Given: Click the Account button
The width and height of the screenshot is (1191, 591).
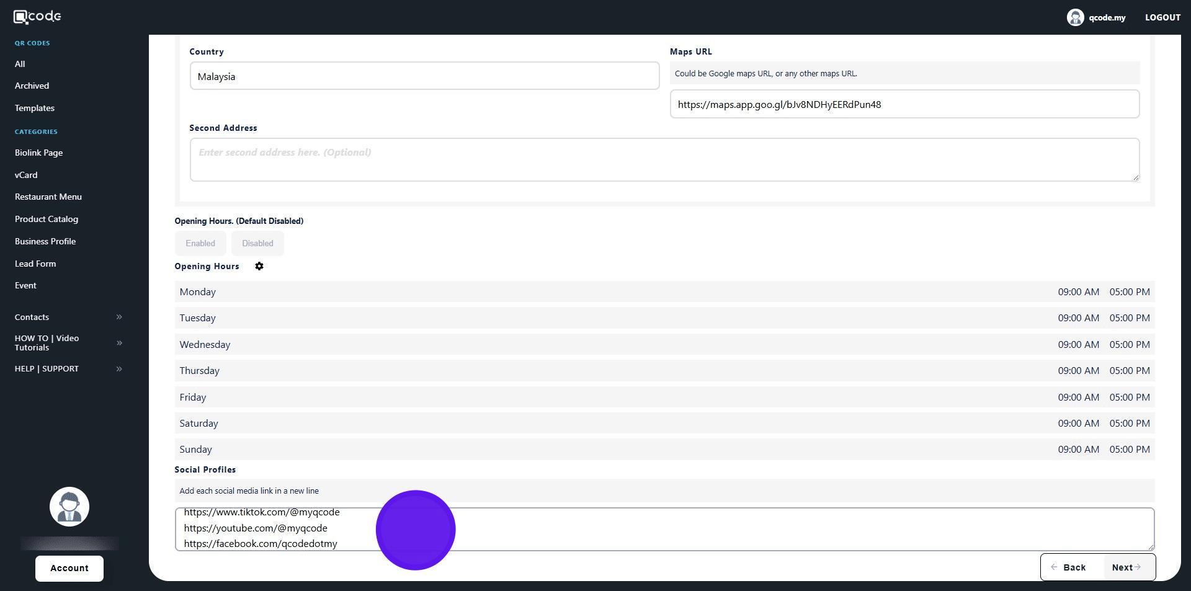Looking at the screenshot, I should coord(69,568).
